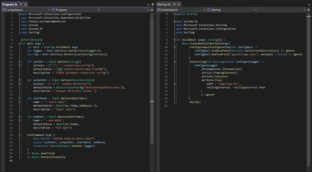The image size is (312, 172).
Task: Click the split-editor icon in the Program.fs pane
Action: pos(152,10)
